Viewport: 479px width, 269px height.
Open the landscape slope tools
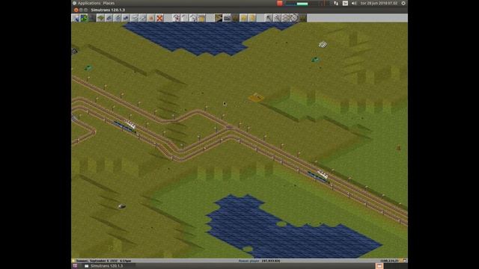[100, 18]
